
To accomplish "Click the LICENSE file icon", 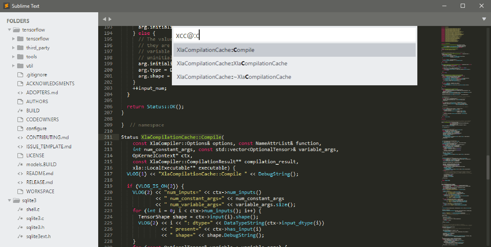I will (20, 155).
